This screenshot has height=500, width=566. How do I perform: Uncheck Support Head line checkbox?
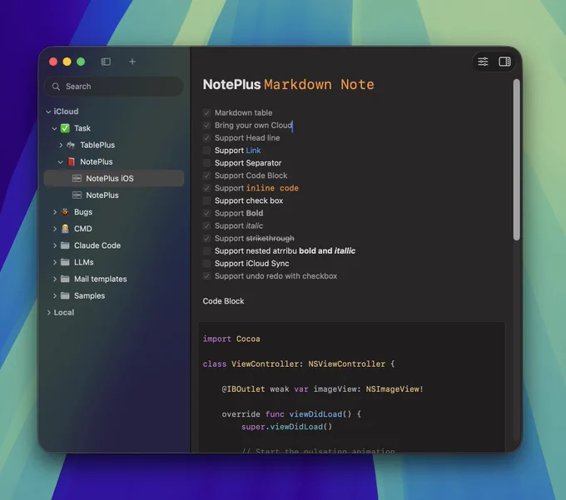pyautogui.click(x=206, y=138)
